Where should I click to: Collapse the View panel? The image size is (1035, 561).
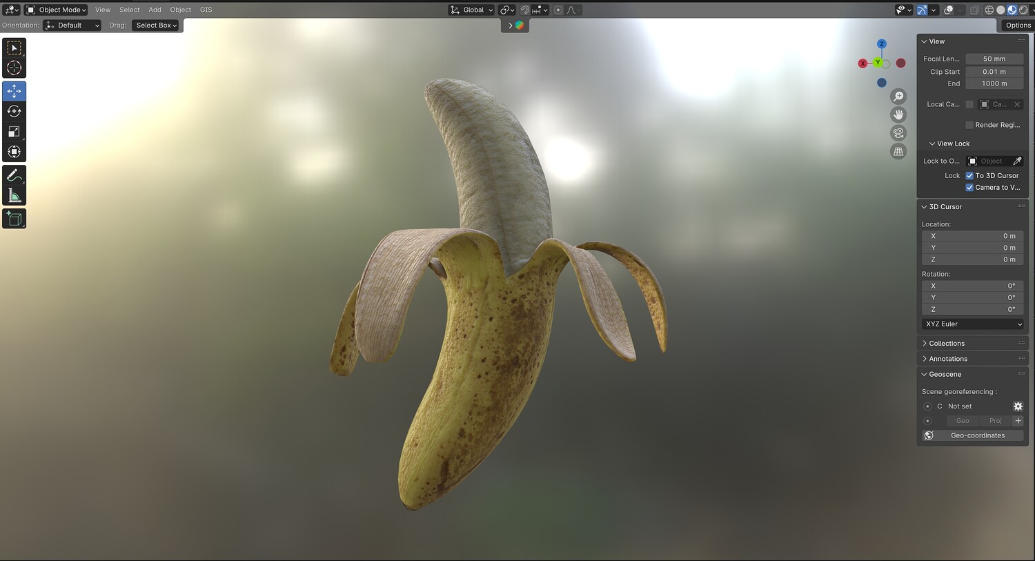pos(925,41)
